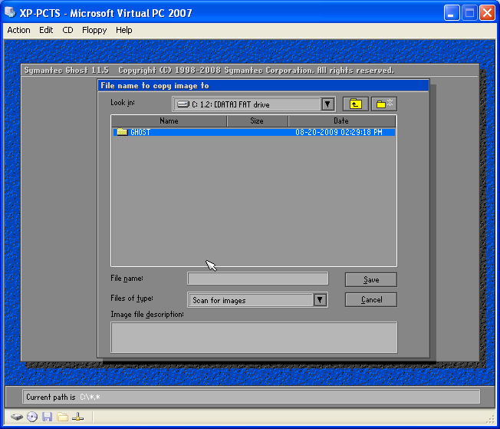The width and height of the screenshot is (500, 429).
Task: Click the floppy disk status bar icon
Action: pos(48,417)
